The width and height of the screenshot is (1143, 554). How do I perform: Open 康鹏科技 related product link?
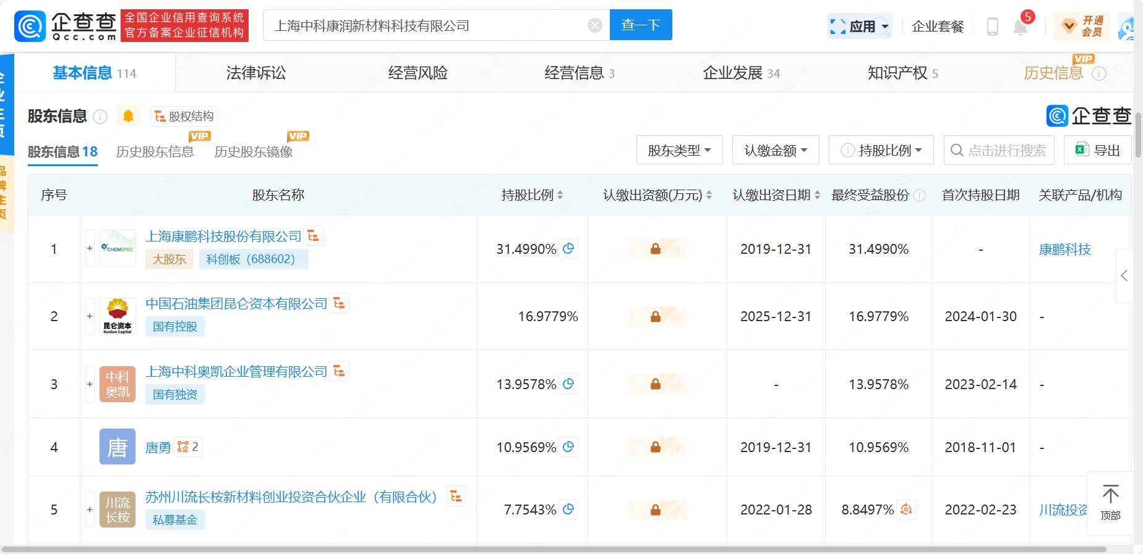point(1064,249)
